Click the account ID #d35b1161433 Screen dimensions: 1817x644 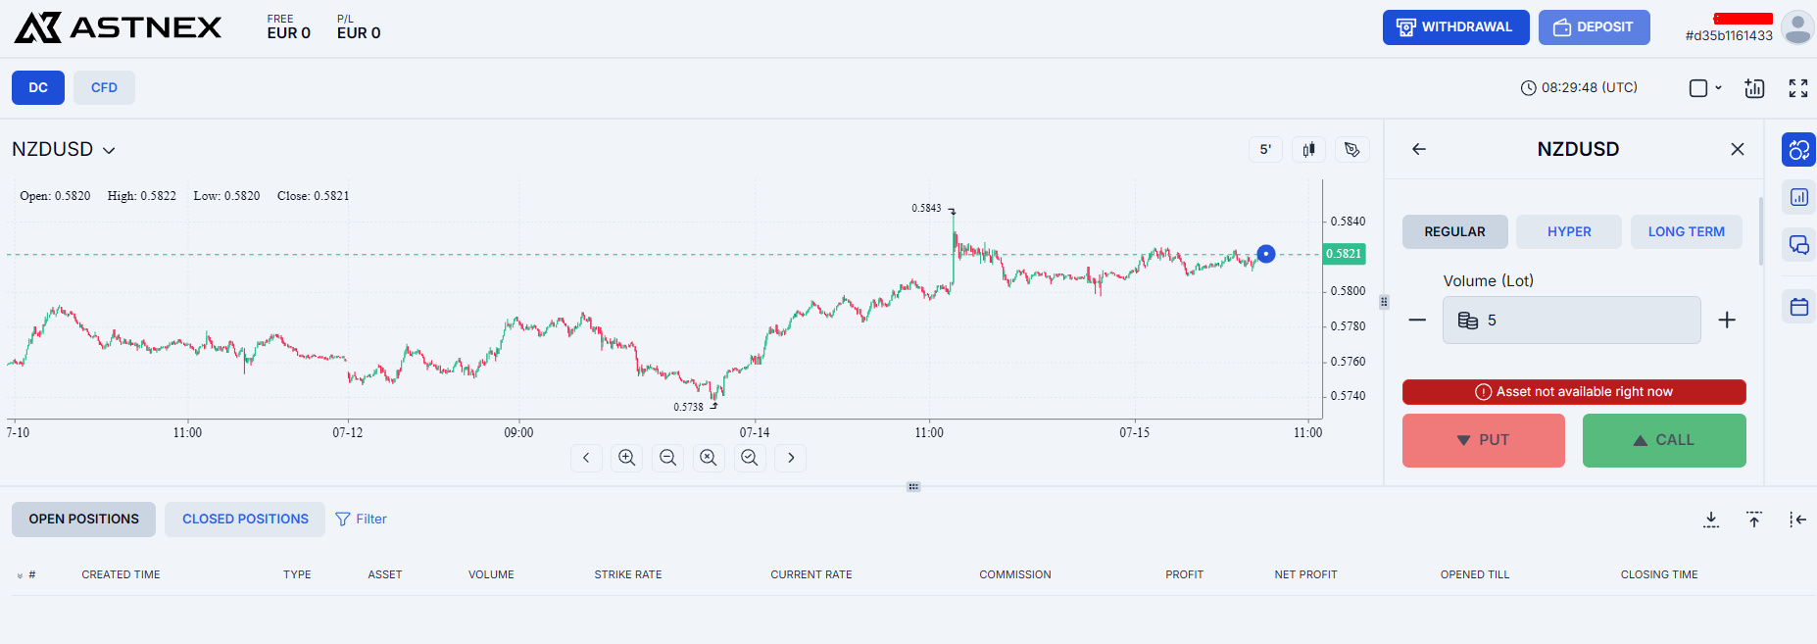[1729, 36]
